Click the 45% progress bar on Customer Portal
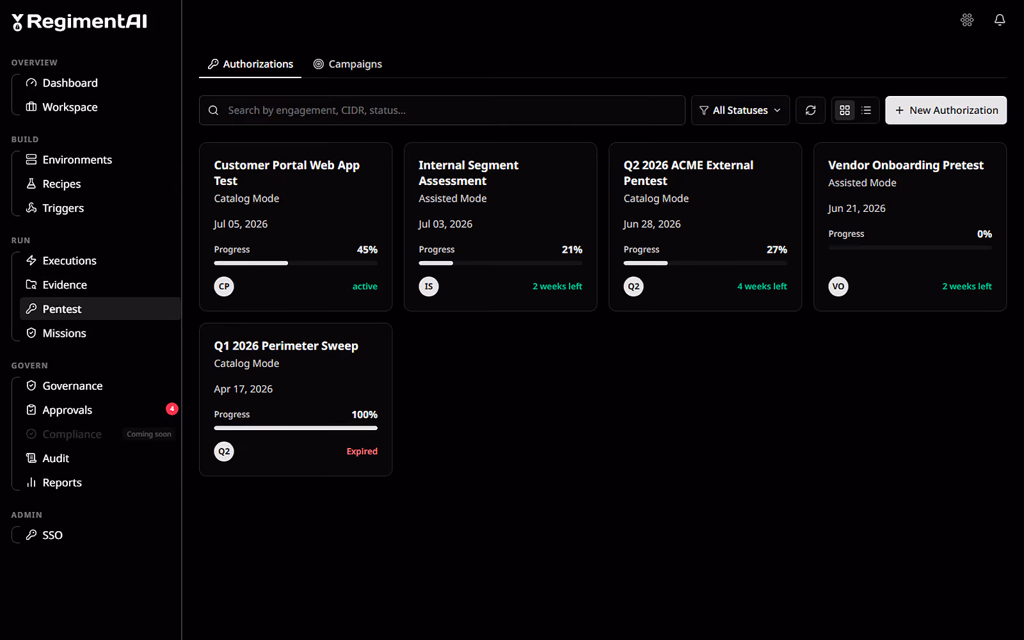 point(296,263)
